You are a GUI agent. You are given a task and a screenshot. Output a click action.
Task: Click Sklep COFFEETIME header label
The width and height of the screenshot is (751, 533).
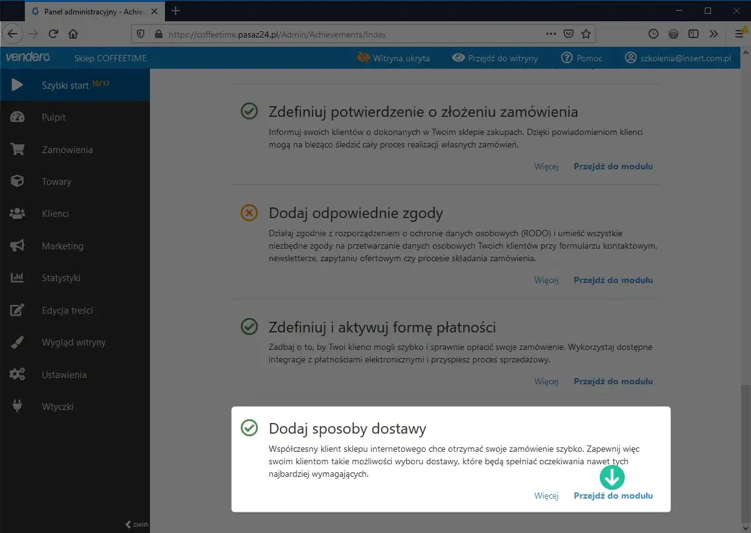click(110, 58)
